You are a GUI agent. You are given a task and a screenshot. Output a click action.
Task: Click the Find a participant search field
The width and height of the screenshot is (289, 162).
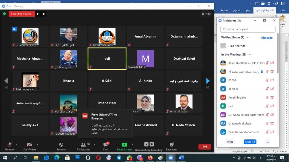pyautogui.click(x=248, y=29)
